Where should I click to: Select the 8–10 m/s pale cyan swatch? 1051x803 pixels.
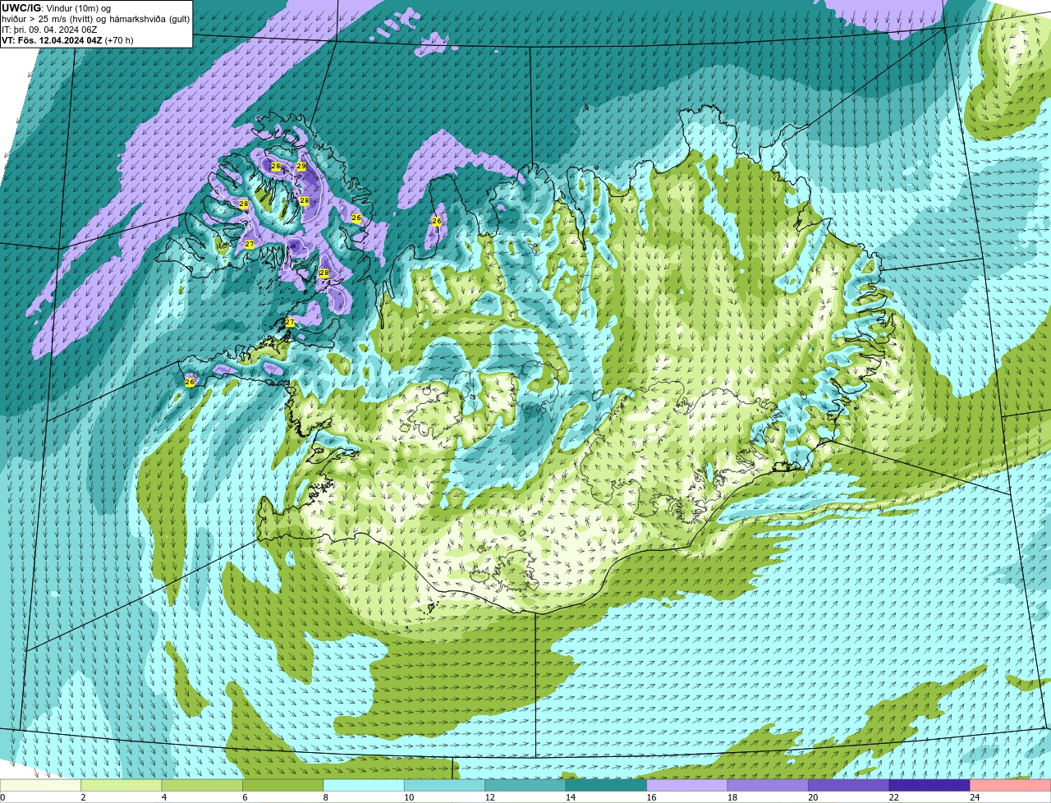pyautogui.click(x=364, y=785)
